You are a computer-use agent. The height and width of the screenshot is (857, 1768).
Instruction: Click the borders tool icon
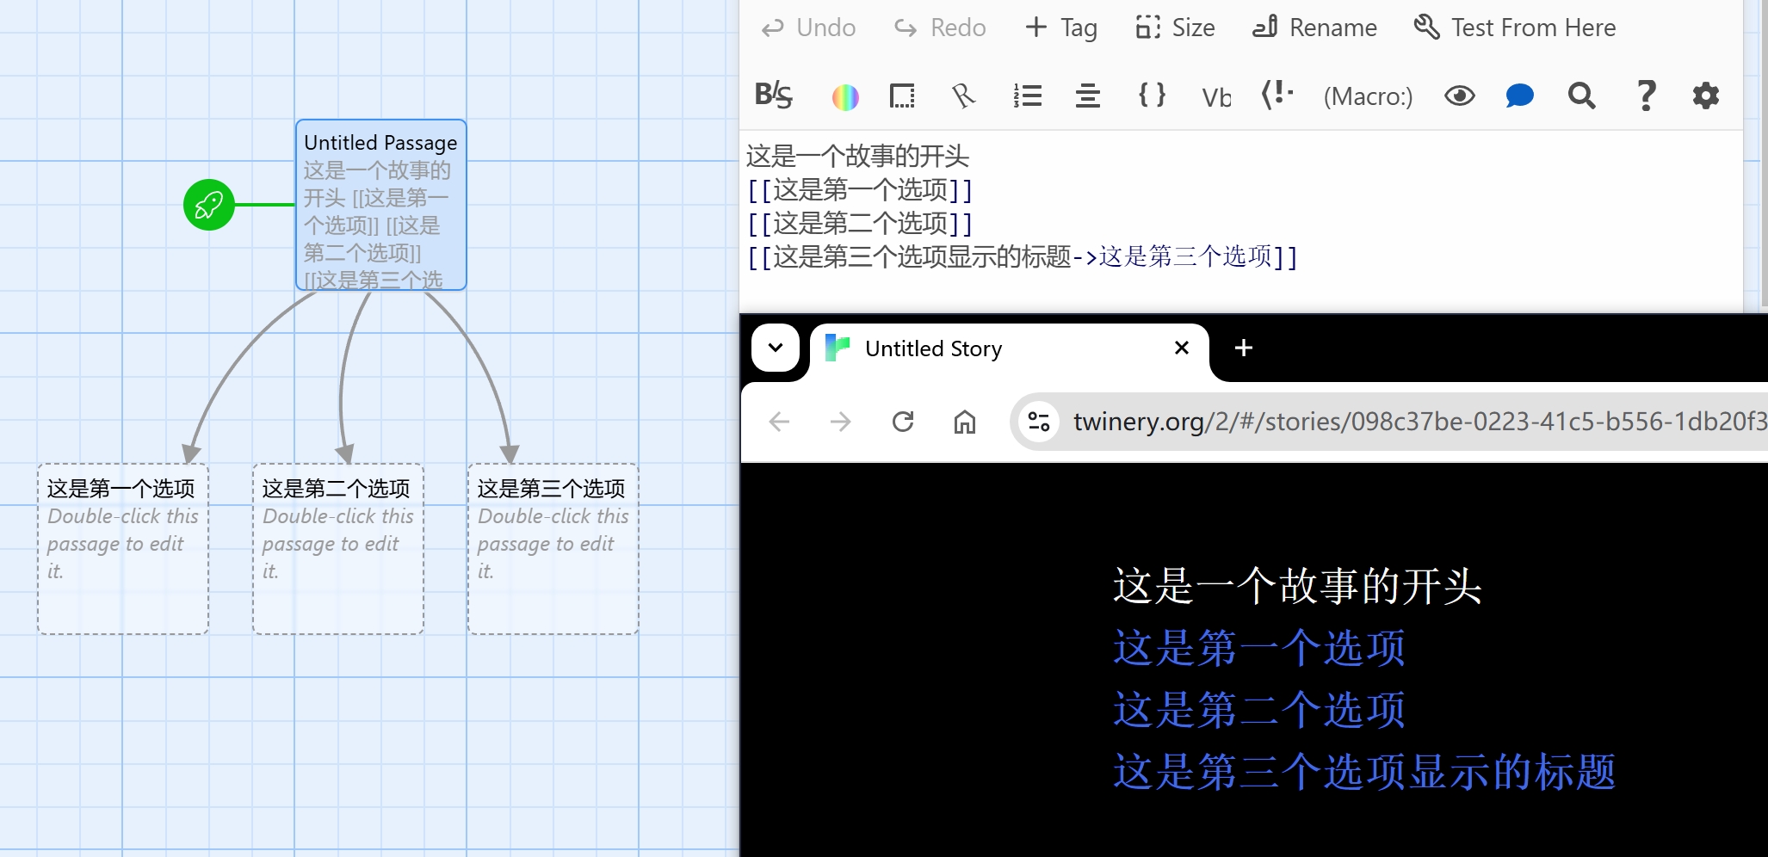click(901, 96)
